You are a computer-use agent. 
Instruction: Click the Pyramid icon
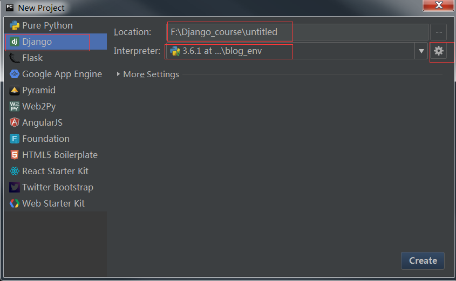(14, 91)
